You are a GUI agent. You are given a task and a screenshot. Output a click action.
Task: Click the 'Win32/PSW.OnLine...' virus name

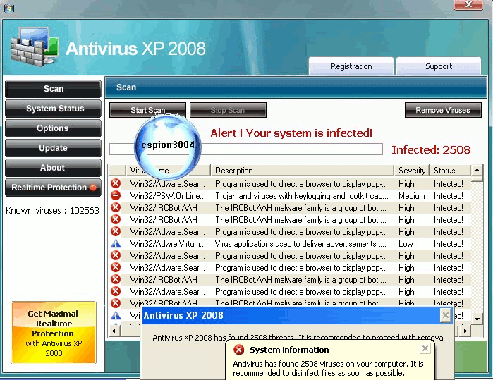point(168,196)
